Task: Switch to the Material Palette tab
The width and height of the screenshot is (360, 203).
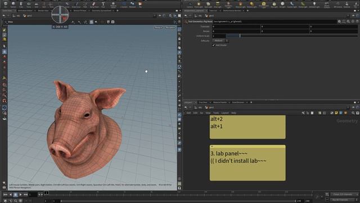Action: [220, 103]
